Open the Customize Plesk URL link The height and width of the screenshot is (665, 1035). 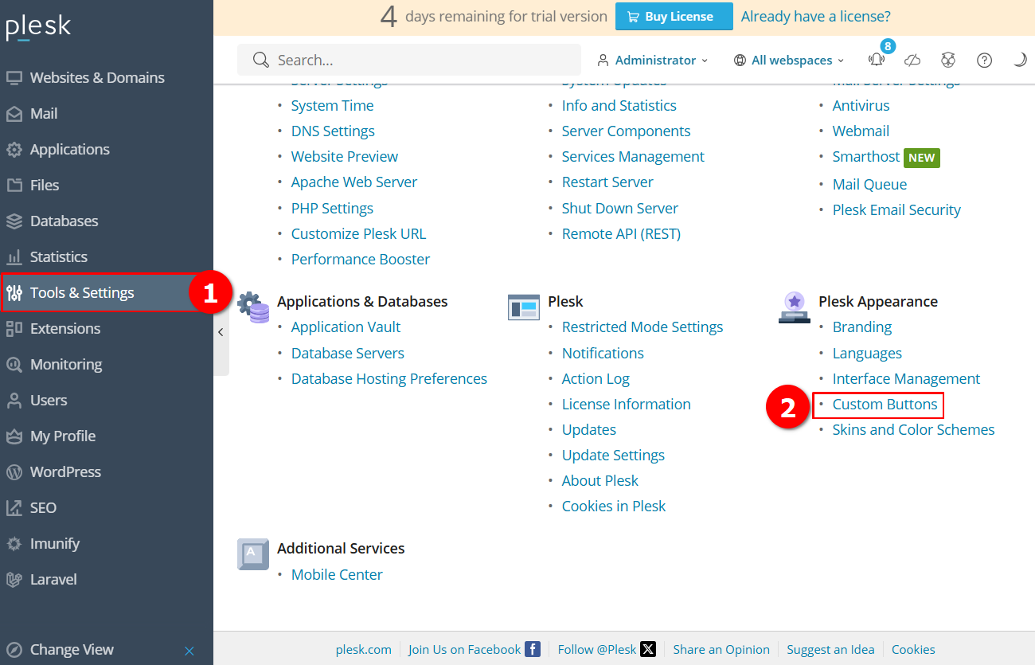click(358, 233)
